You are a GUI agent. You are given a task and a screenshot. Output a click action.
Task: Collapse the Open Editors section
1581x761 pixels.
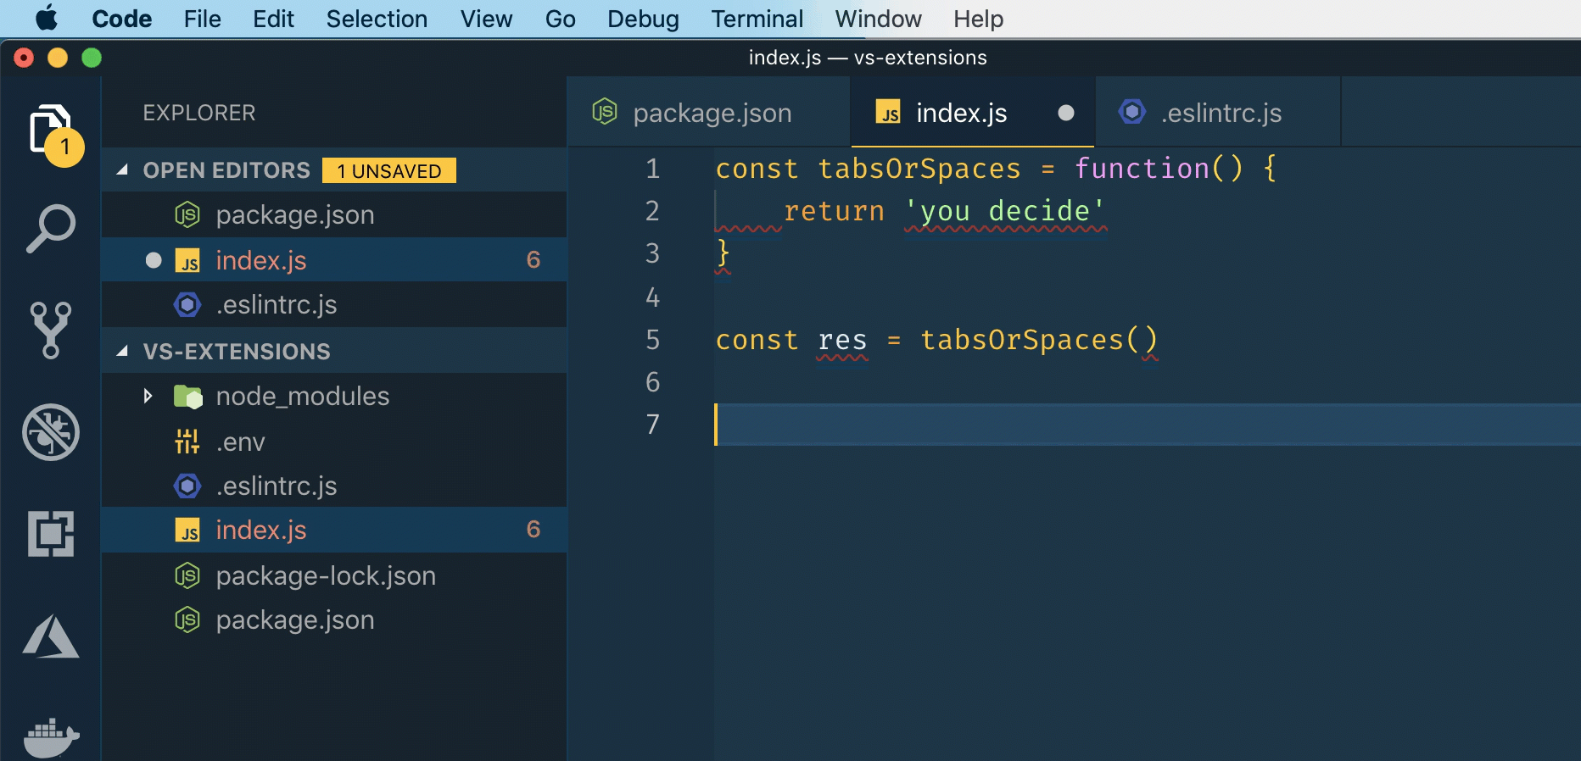tap(123, 170)
